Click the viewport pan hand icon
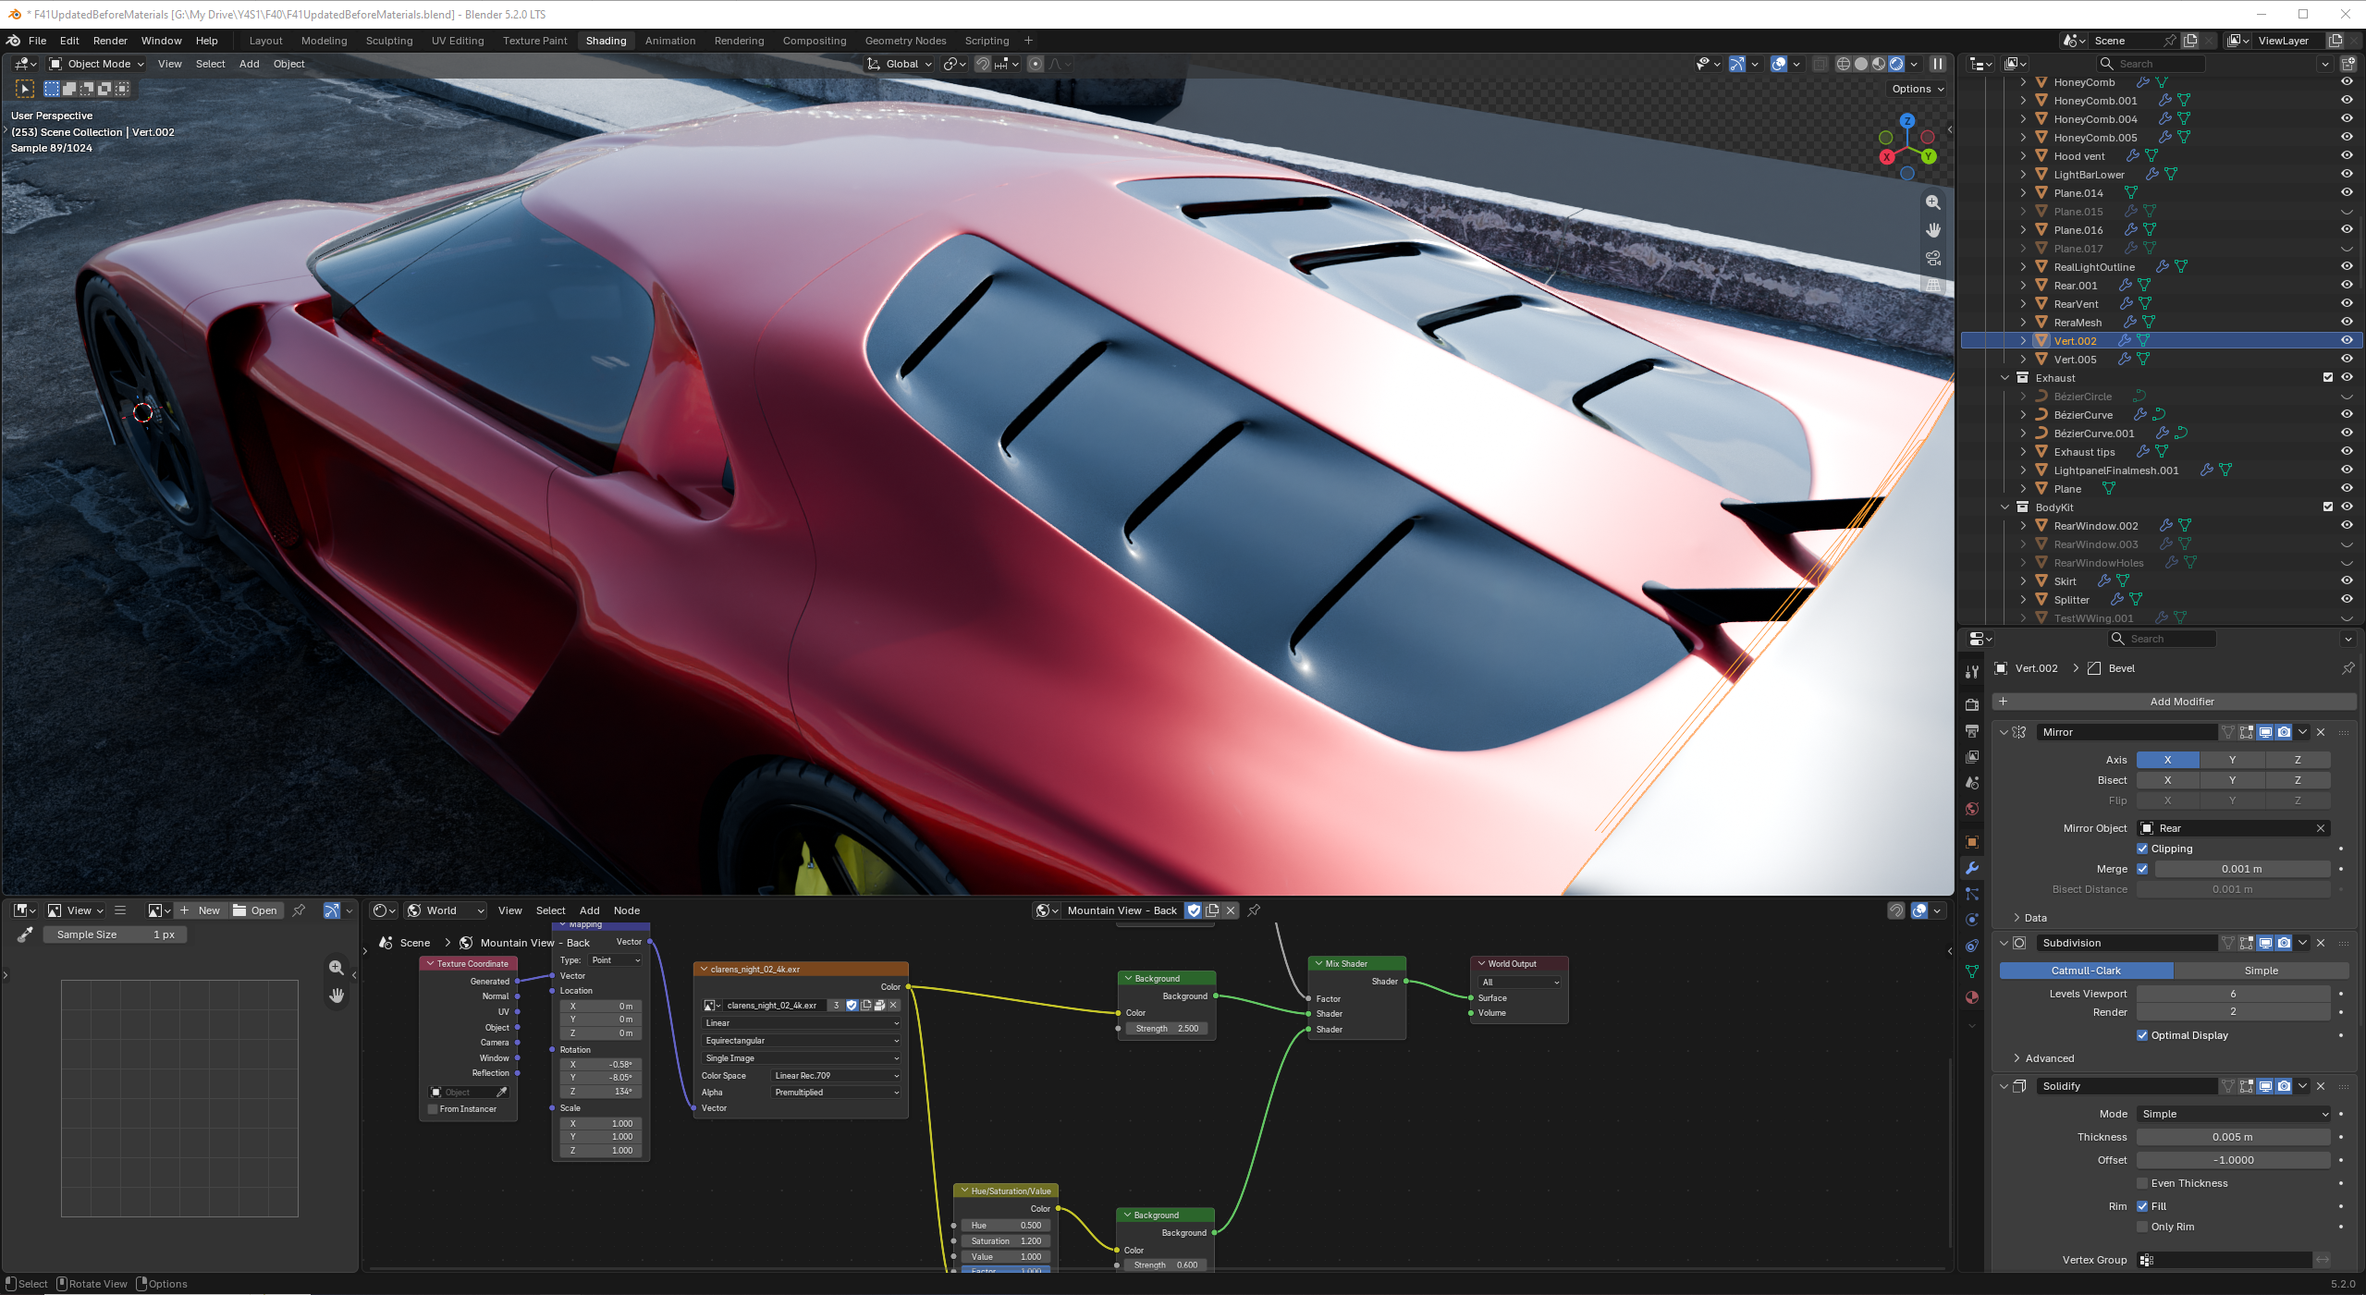This screenshot has height=1295, width=2366. coord(1933,230)
